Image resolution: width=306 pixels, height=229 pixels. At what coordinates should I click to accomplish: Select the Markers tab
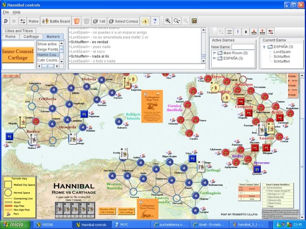[53, 37]
